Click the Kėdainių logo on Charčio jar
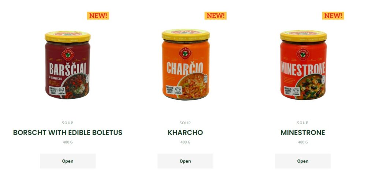Viewport: 375px width, 177px height. coord(185,53)
